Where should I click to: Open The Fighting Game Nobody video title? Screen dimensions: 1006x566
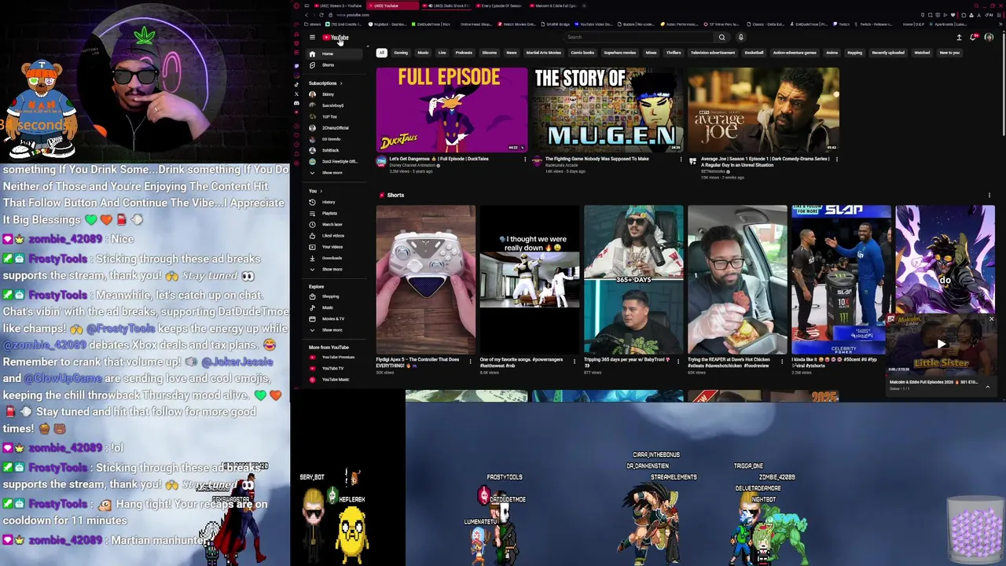click(597, 159)
